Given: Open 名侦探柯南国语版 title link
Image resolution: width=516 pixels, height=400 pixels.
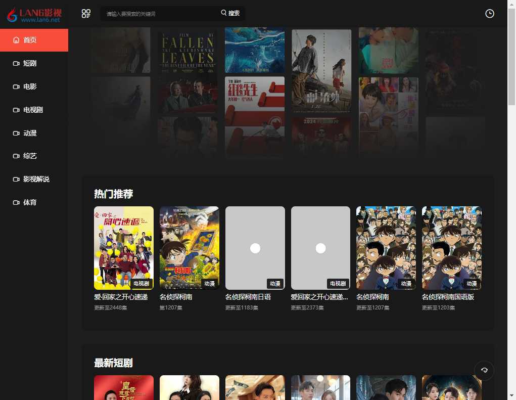Looking at the screenshot, I should click(448, 297).
